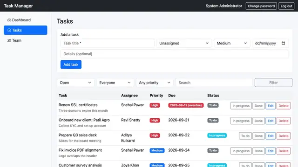The image size is (298, 167).
Task: Click the Team people icon in sidebar
Action: click(9, 40)
